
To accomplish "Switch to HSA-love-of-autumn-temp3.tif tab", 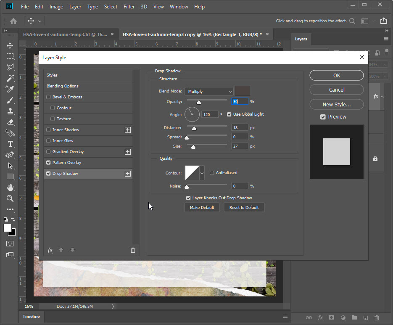I will [65, 34].
